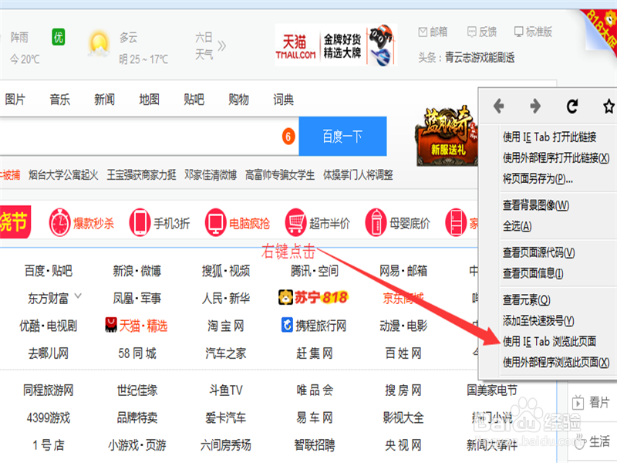The height and width of the screenshot is (463, 617).
Task: Open 搜狐·视频 link
Action: 226,271
